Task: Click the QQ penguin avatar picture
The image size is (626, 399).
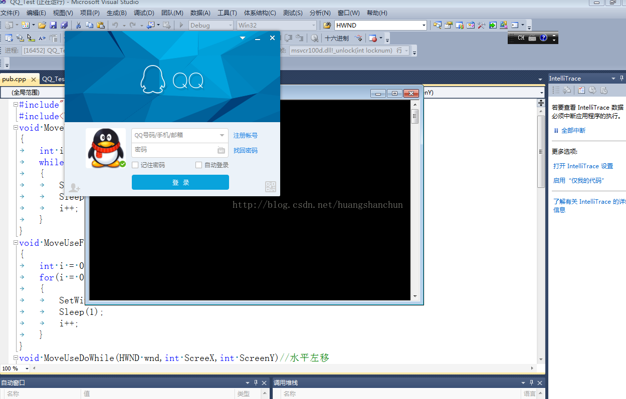Action: [x=106, y=148]
